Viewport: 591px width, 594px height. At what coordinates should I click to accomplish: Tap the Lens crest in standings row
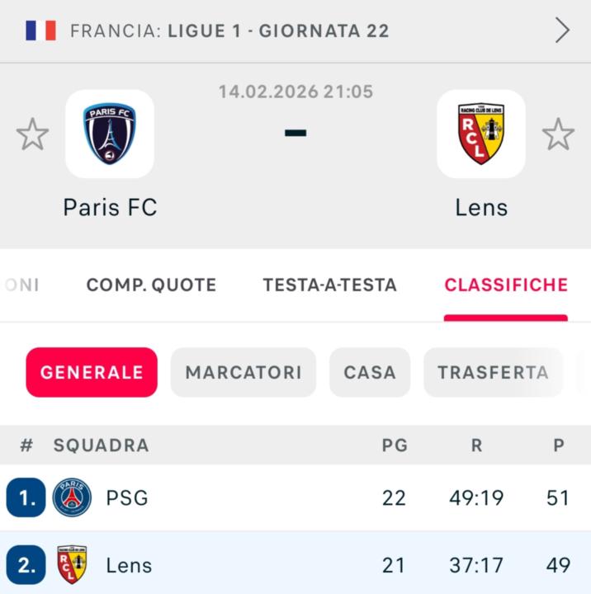[x=72, y=565]
